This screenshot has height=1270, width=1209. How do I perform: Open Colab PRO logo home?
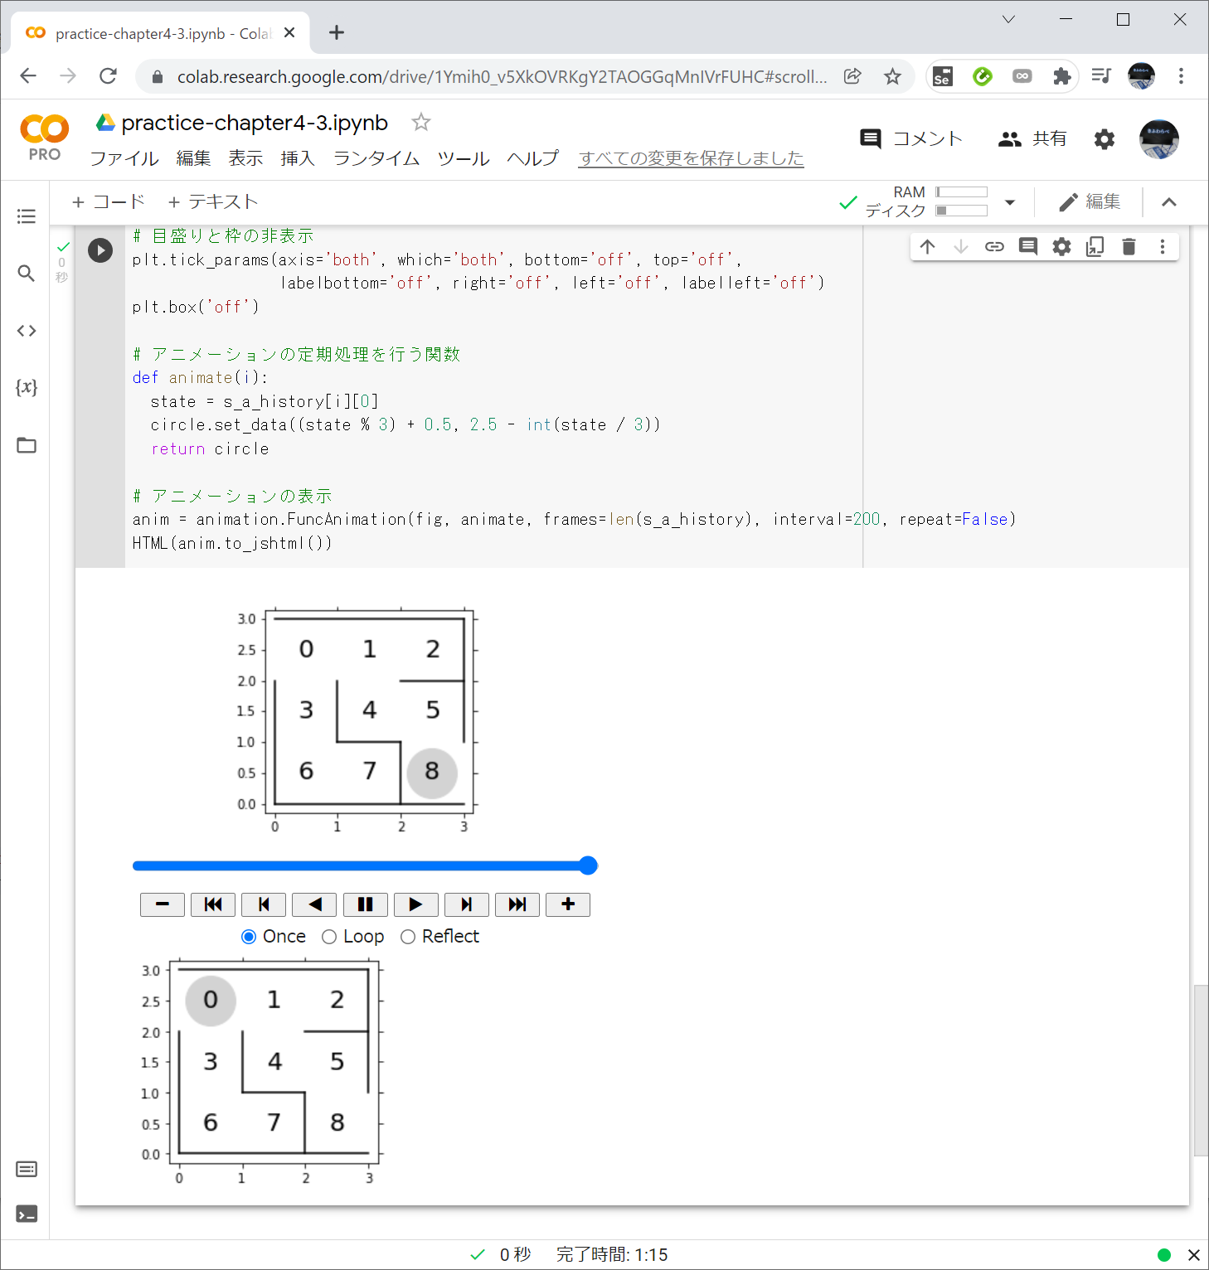[x=45, y=137]
